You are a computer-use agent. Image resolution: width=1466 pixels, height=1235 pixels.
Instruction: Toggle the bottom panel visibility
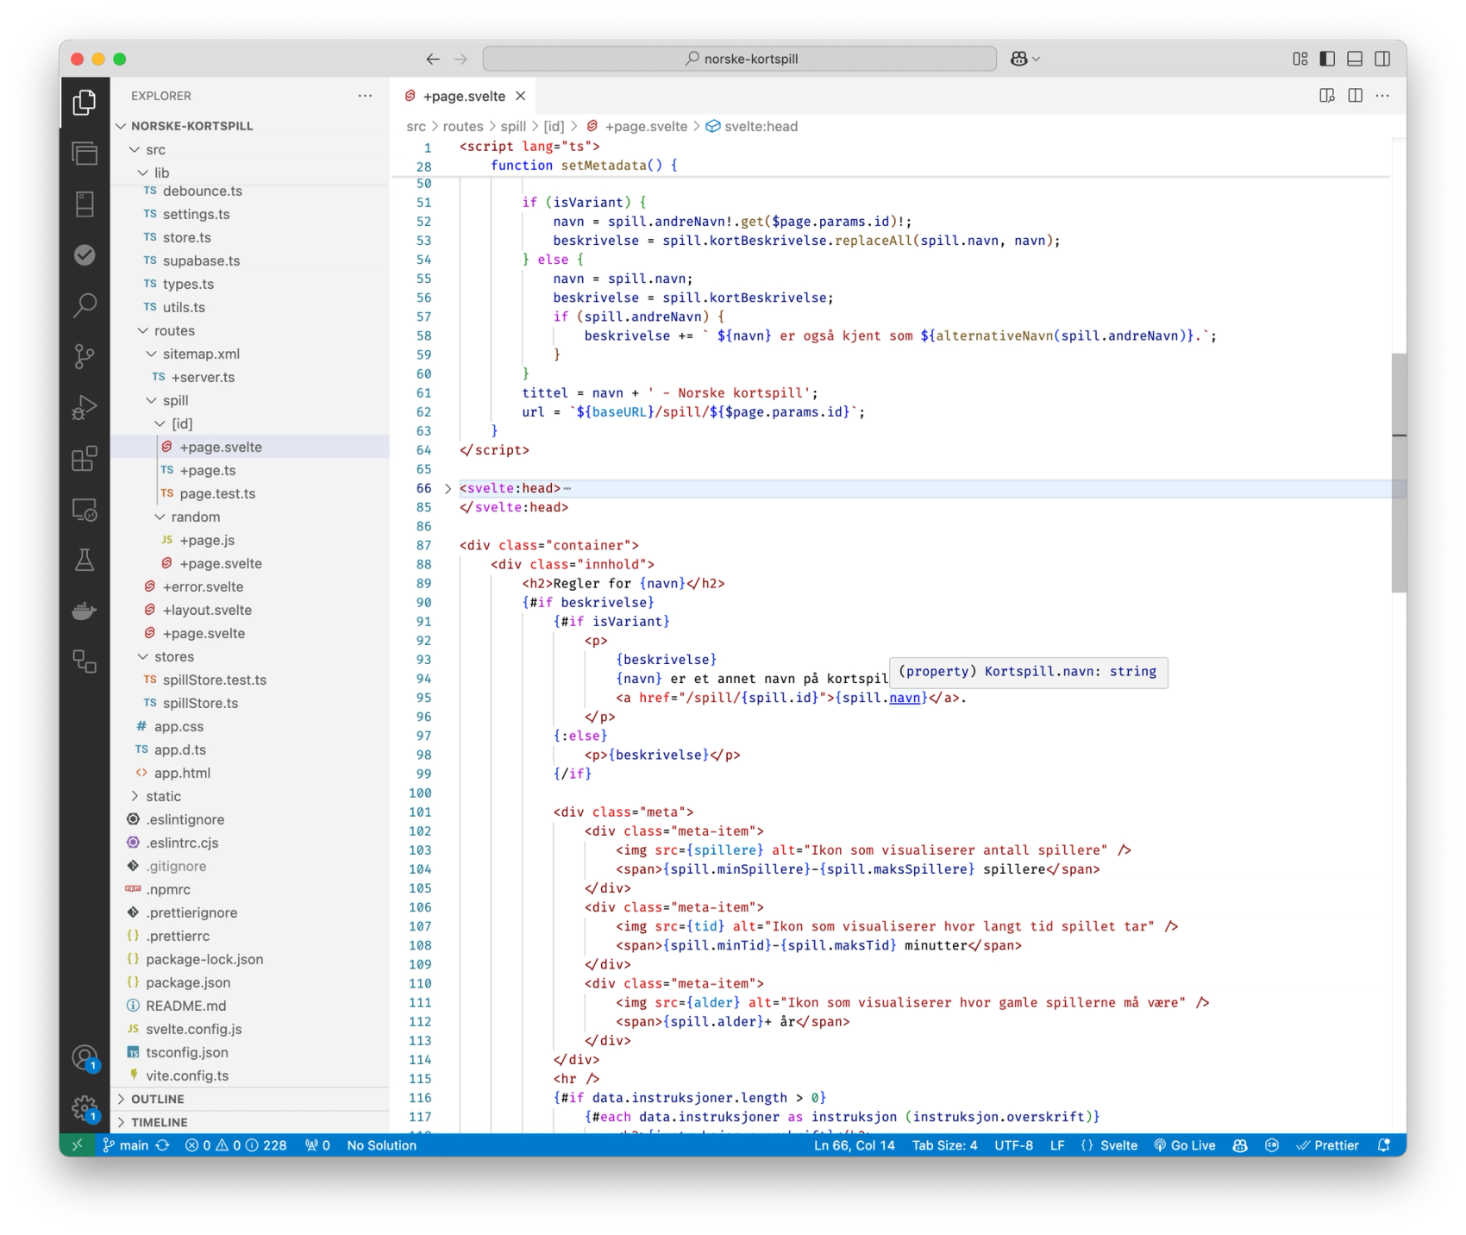(x=1355, y=59)
